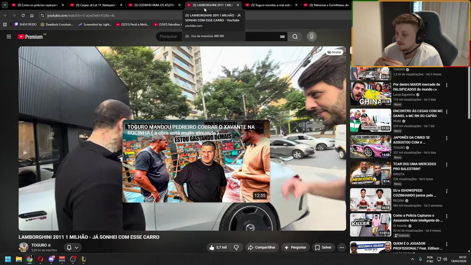This screenshot has height=265, width=471.
Task: Open League of Legends taskbar icon
Action: coord(84,259)
